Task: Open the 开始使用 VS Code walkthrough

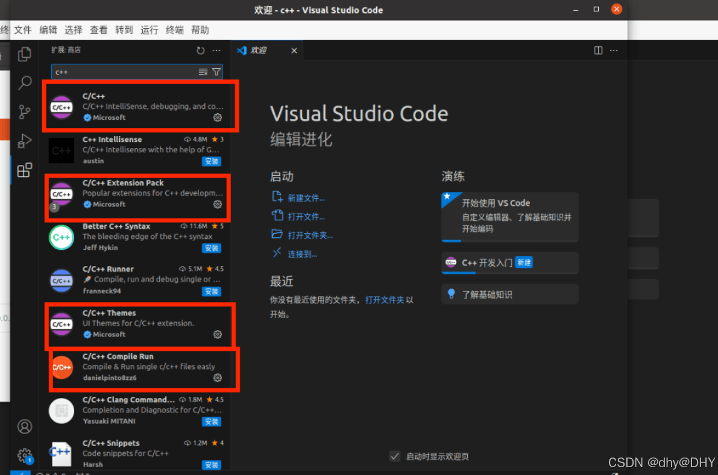Action: 509,216
